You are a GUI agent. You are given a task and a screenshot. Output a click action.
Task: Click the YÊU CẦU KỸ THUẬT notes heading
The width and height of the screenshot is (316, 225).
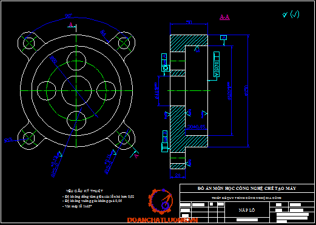[x=84, y=191]
